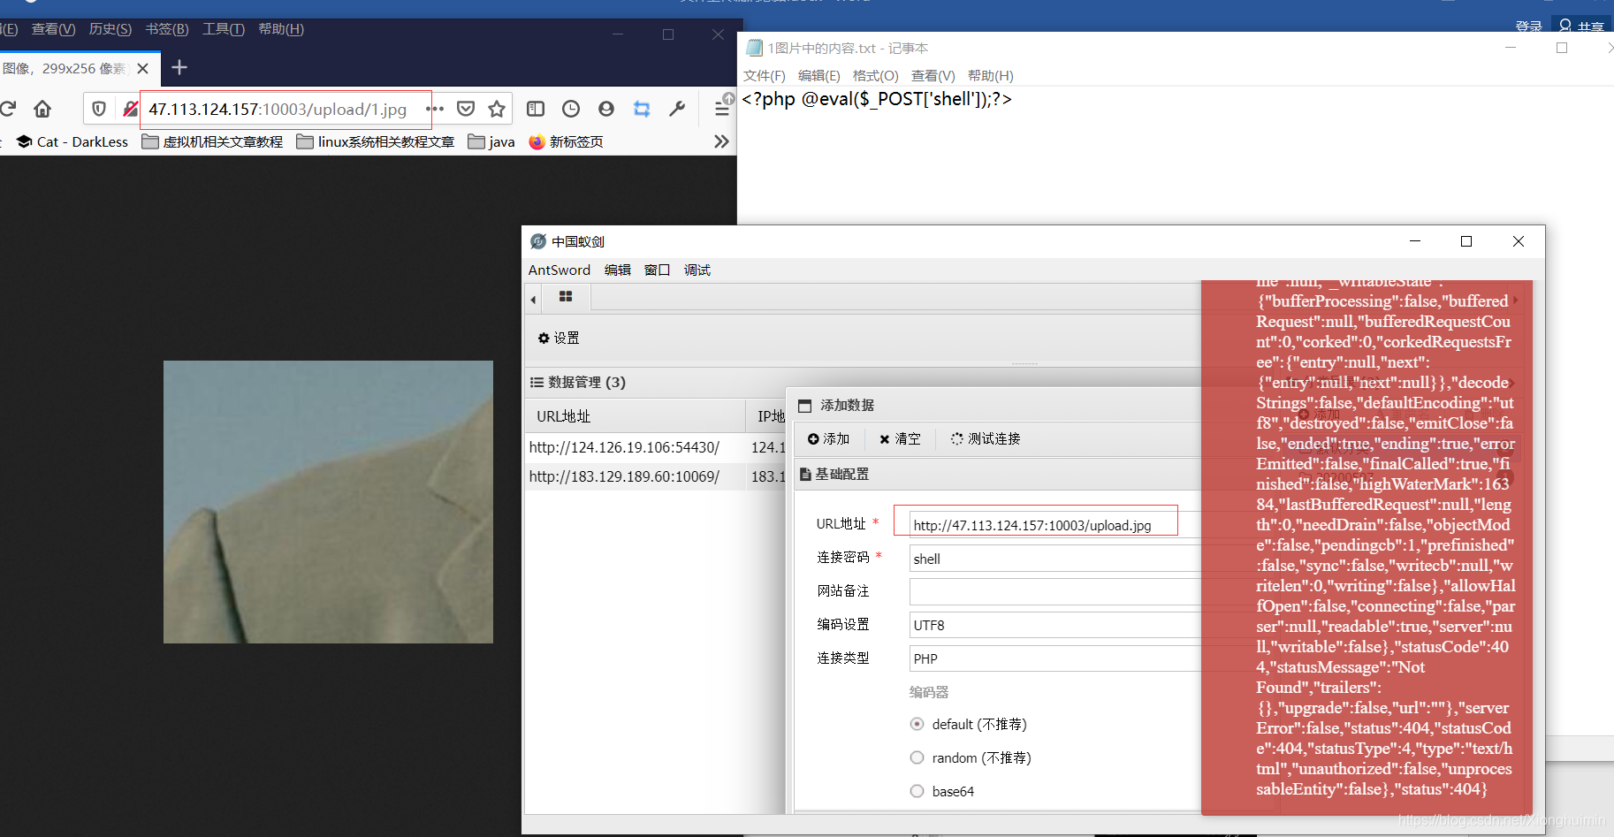Click the uploaded jacket image
Screen dimensions: 1614x837
point(328,501)
